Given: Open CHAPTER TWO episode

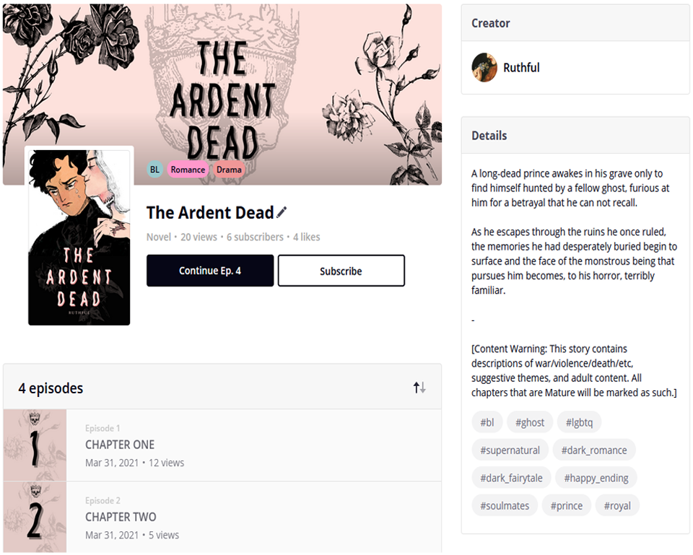Looking at the screenshot, I should [121, 517].
